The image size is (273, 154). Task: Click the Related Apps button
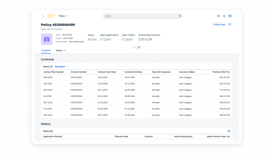pyautogui.click(x=219, y=24)
